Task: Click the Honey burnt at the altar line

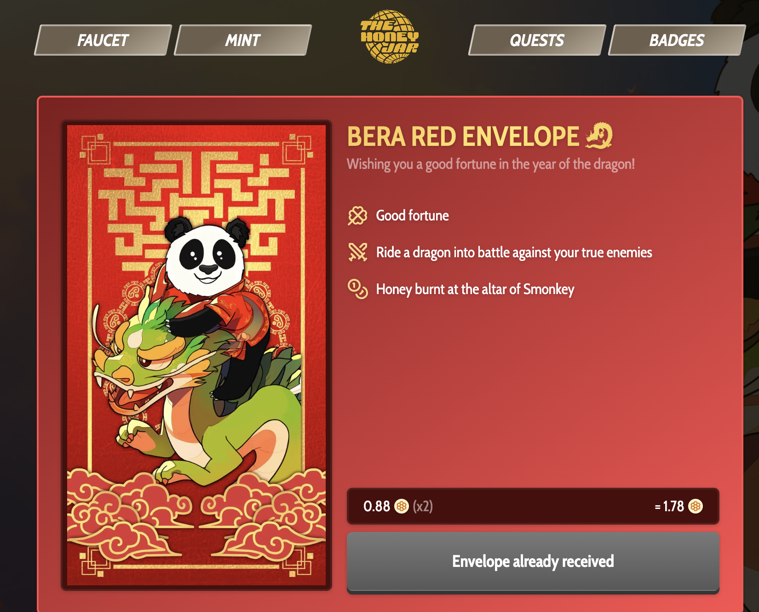Action: coord(475,289)
